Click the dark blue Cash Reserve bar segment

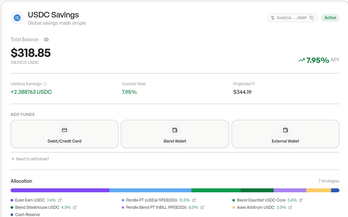click(335, 190)
